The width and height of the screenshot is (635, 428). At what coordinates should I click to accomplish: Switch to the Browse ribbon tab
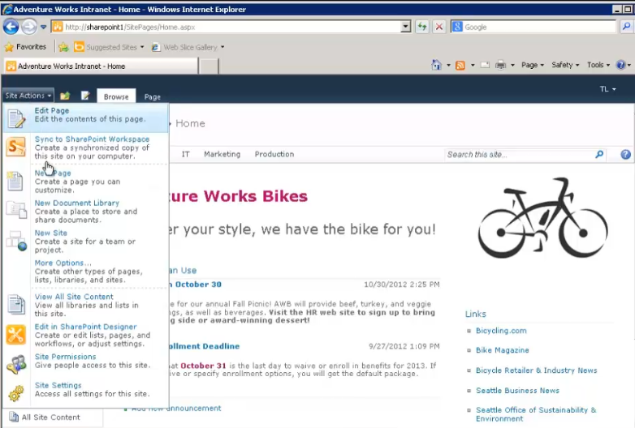click(116, 96)
